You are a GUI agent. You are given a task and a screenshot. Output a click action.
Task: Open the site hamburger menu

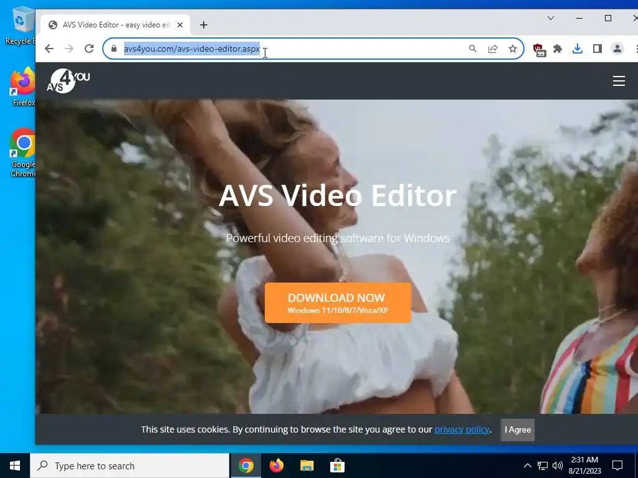[x=619, y=81]
